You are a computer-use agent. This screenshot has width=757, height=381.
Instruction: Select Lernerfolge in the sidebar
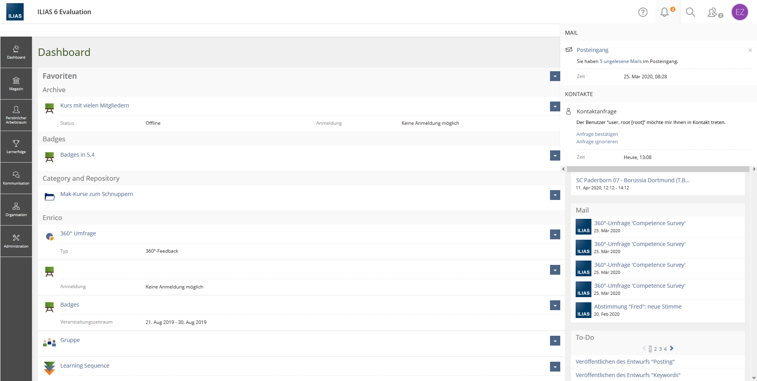[16, 146]
